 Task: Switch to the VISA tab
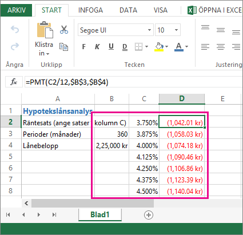click(161, 10)
